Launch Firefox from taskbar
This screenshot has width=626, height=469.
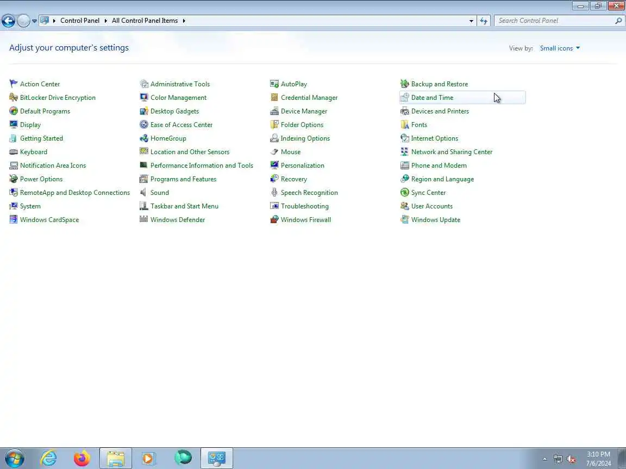coord(82,458)
